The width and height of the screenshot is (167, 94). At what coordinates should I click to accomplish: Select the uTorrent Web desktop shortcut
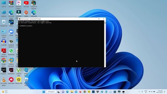point(19,72)
